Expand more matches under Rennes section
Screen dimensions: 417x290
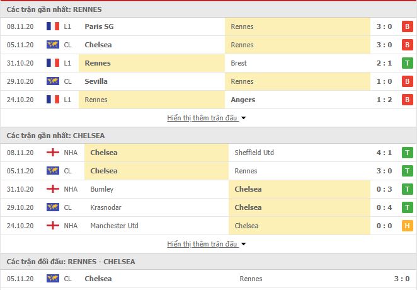click(x=202, y=118)
